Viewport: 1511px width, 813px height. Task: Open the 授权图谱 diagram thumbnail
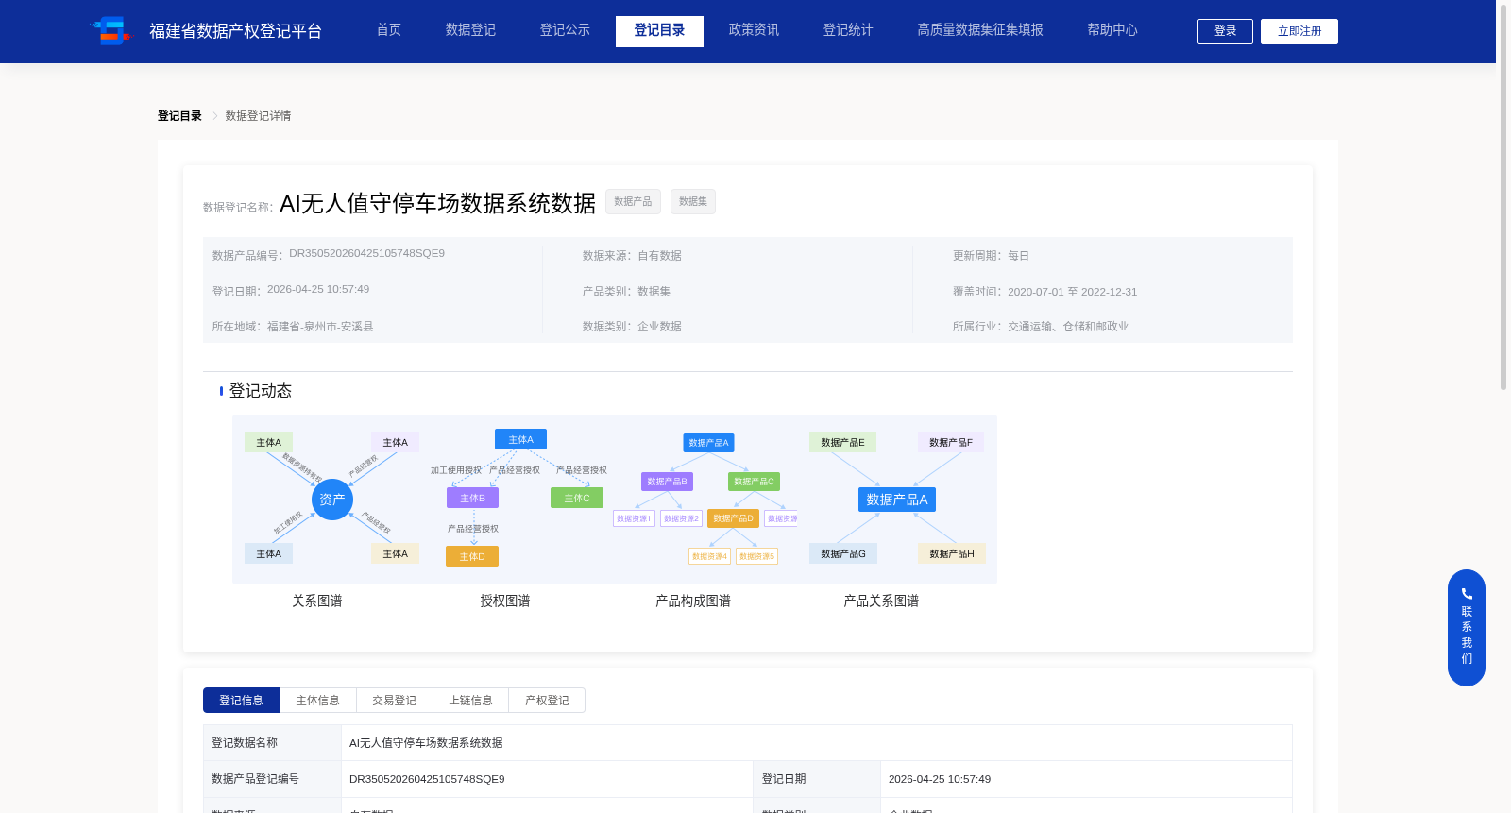(x=519, y=499)
